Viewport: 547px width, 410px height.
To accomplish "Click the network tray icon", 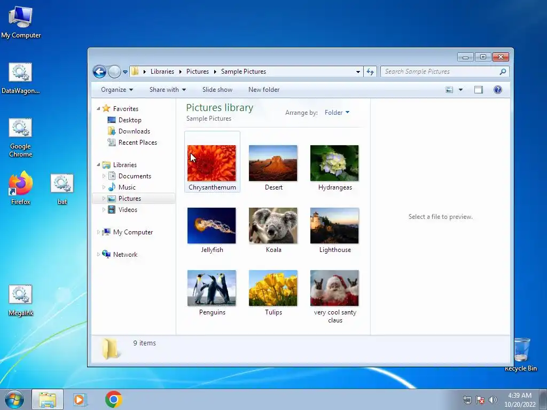I will (467, 400).
